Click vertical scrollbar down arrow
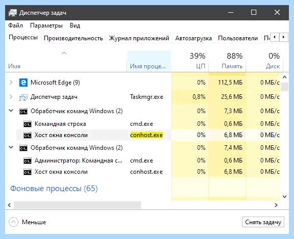This screenshot has height=239, width=294. 284,196
